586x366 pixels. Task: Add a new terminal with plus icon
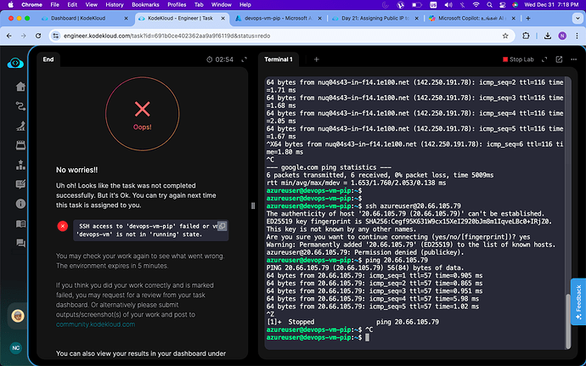(x=317, y=59)
